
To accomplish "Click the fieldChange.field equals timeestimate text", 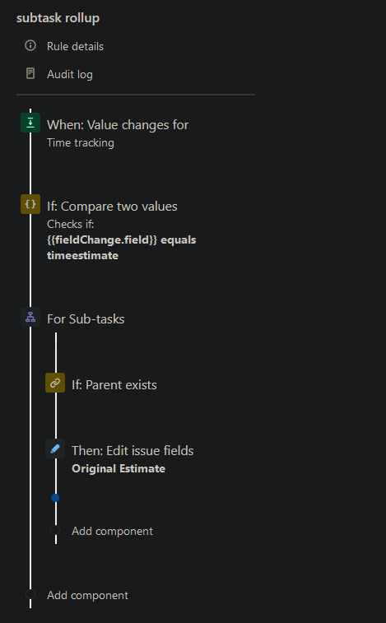I will click(x=121, y=248).
